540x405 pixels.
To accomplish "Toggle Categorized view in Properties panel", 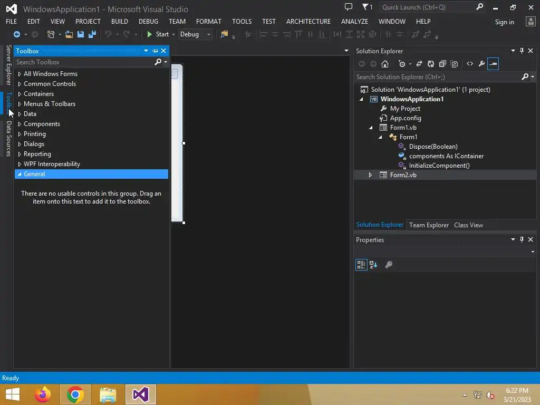I will tap(361, 265).
